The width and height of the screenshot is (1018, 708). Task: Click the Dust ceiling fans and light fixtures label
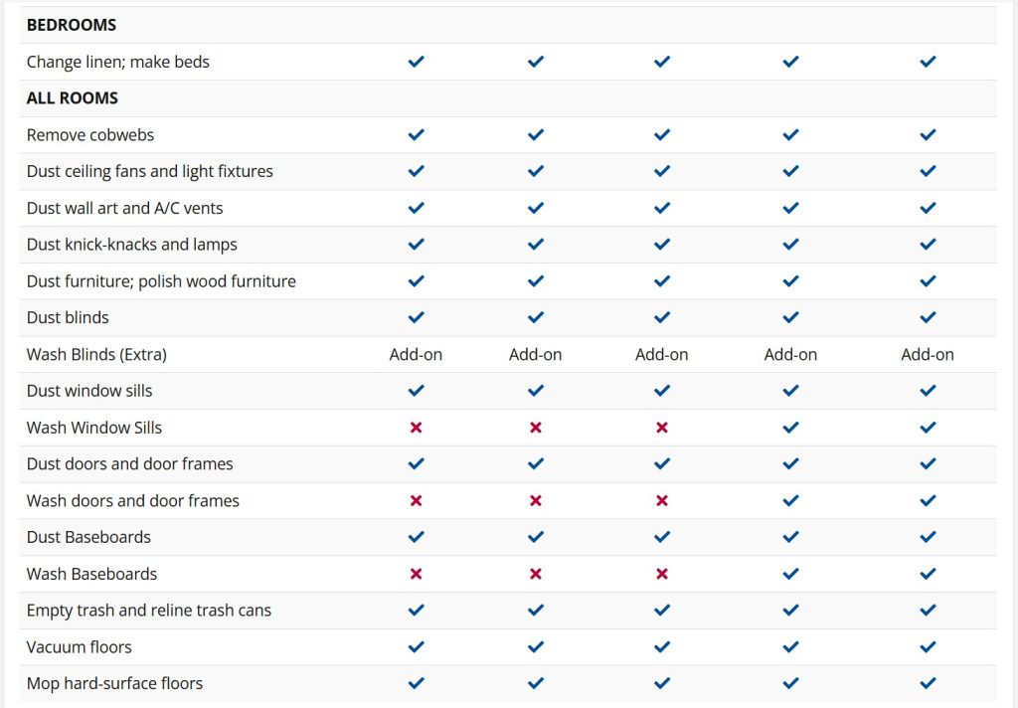pyautogui.click(x=150, y=172)
